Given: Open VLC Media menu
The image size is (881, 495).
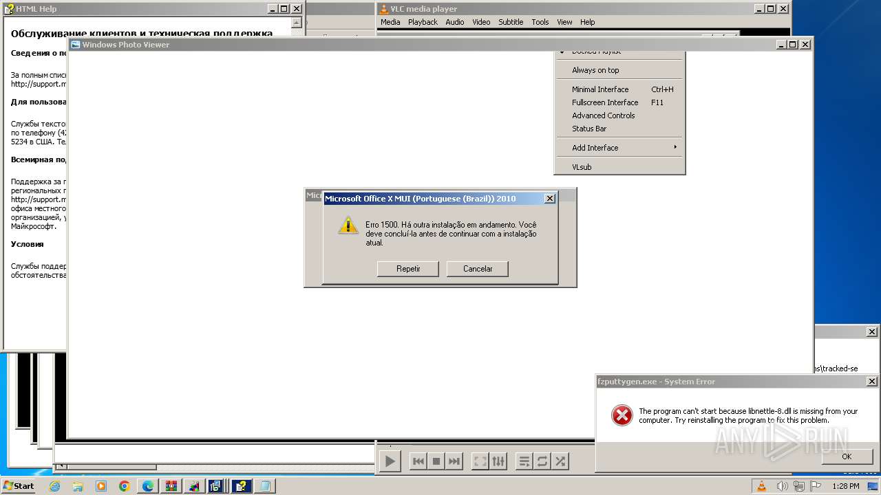Looking at the screenshot, I should (x=390, y=22).
